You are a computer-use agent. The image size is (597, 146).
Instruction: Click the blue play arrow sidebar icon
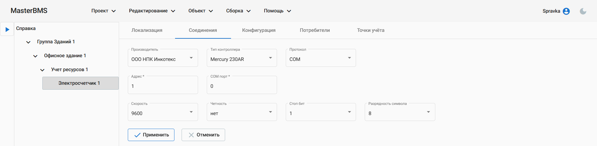pos(7,29)
